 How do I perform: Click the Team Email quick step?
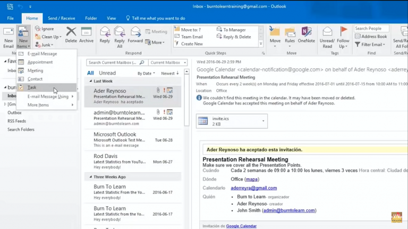pyautogui.click(x=189, y=37)
